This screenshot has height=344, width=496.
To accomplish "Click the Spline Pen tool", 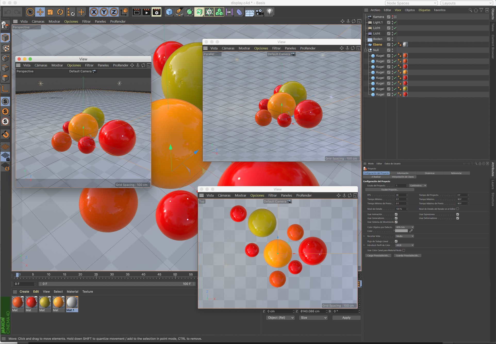I will (179, 12).
